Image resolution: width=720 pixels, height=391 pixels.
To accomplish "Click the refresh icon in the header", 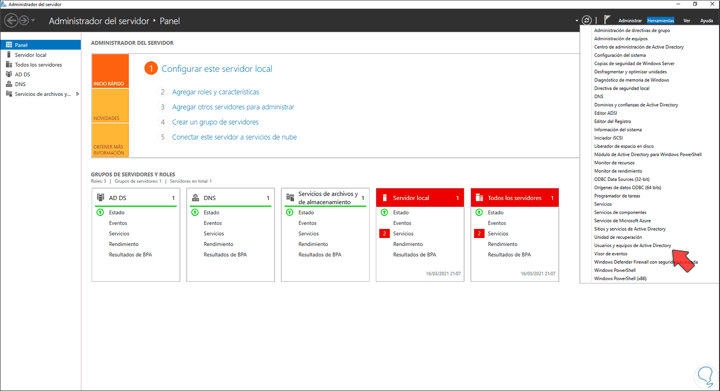I will pos(587,20).
